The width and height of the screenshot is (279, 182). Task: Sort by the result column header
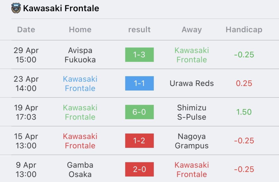click(x=139, y=29)
